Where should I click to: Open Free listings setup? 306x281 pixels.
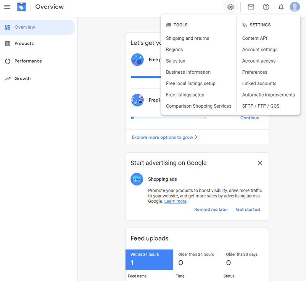185,95
